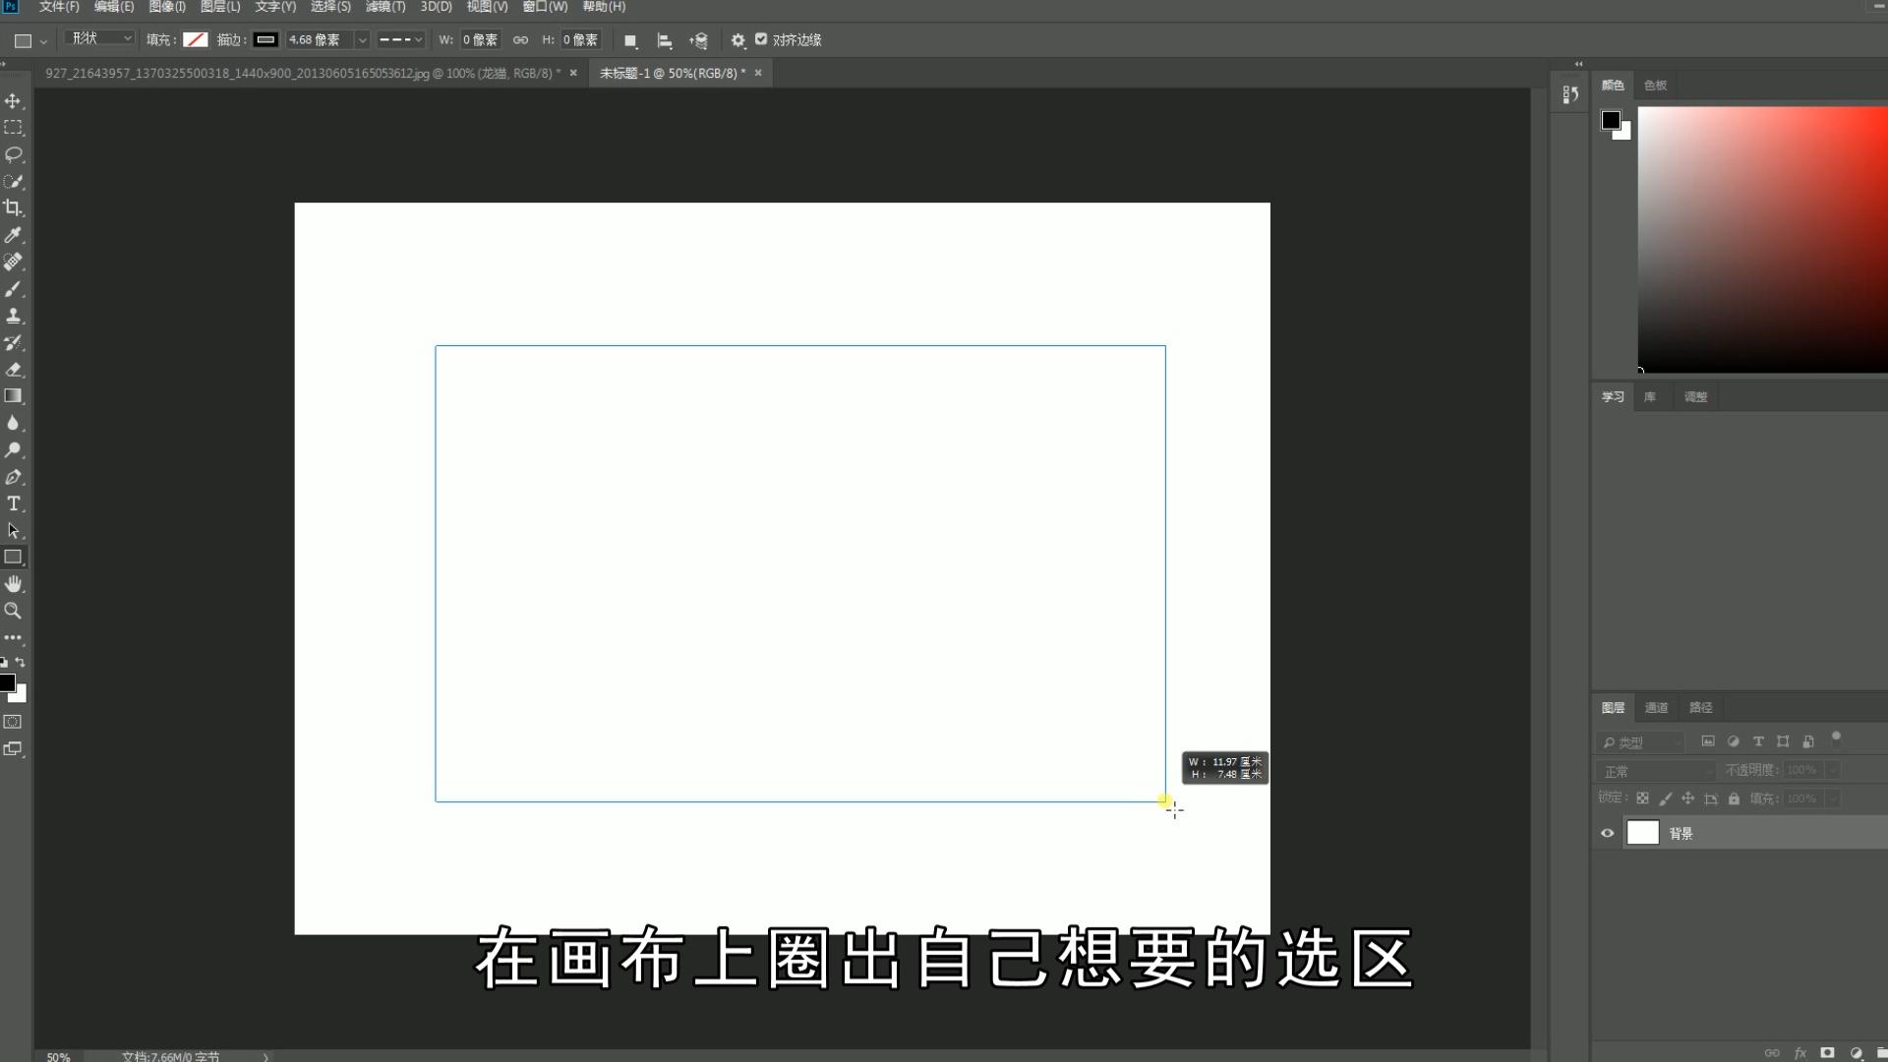Select the Spot Healing Brush tool
Viewport: 1888px width, 1062px height.
13,262
